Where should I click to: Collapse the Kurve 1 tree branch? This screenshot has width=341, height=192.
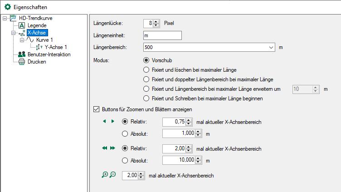[x=21, y=40]
